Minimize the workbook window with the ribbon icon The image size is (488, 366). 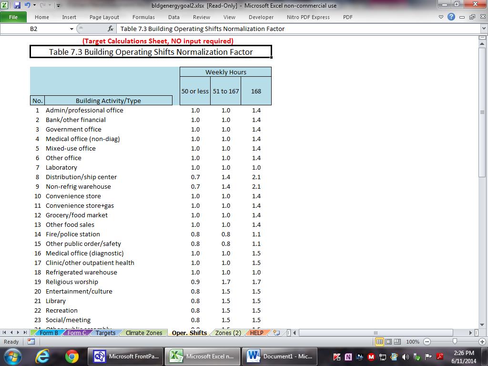462,18
